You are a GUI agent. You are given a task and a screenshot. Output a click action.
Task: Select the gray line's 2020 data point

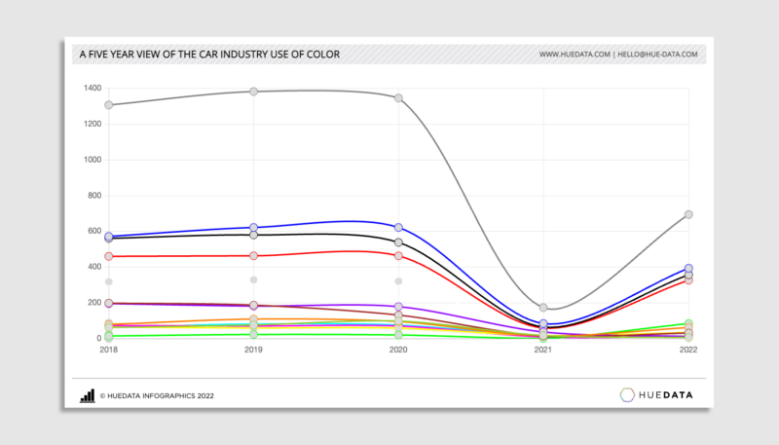398,97
